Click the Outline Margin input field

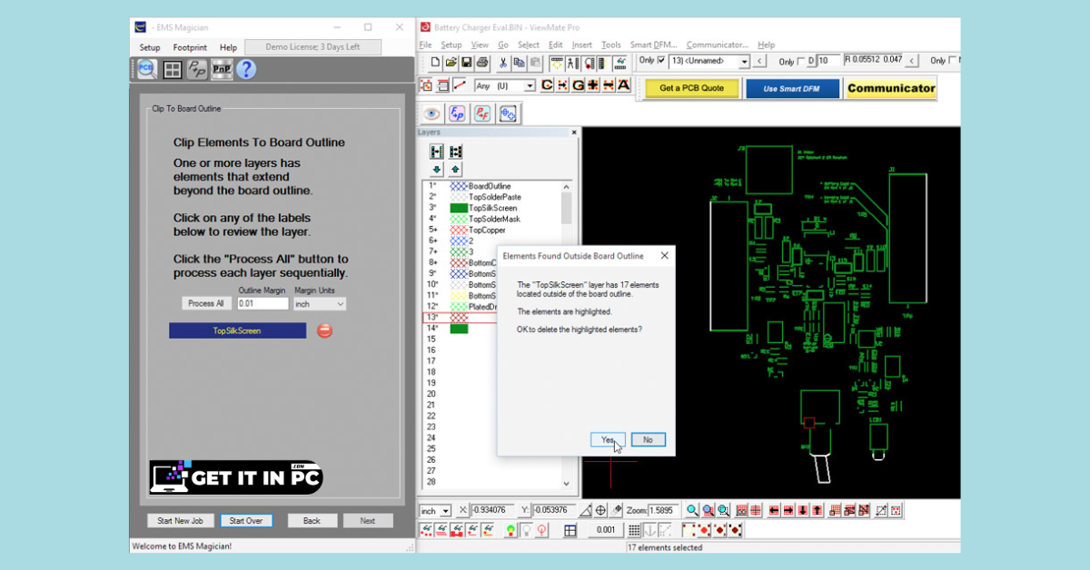click(263, 304)
